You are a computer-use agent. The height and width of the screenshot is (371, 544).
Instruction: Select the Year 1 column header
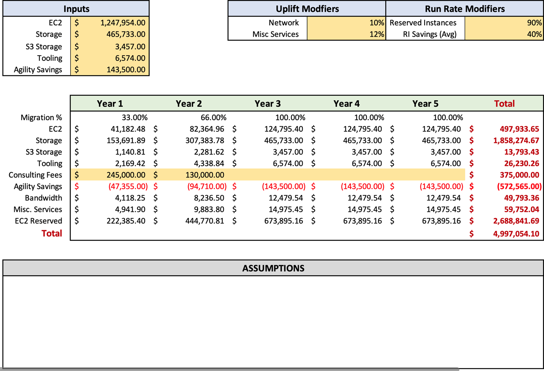(x=110, y=104)
